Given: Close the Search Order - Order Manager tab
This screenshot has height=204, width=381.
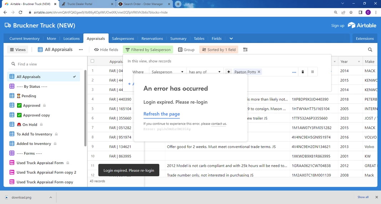Looking at the screenshot, I should [x=169, y=4].
